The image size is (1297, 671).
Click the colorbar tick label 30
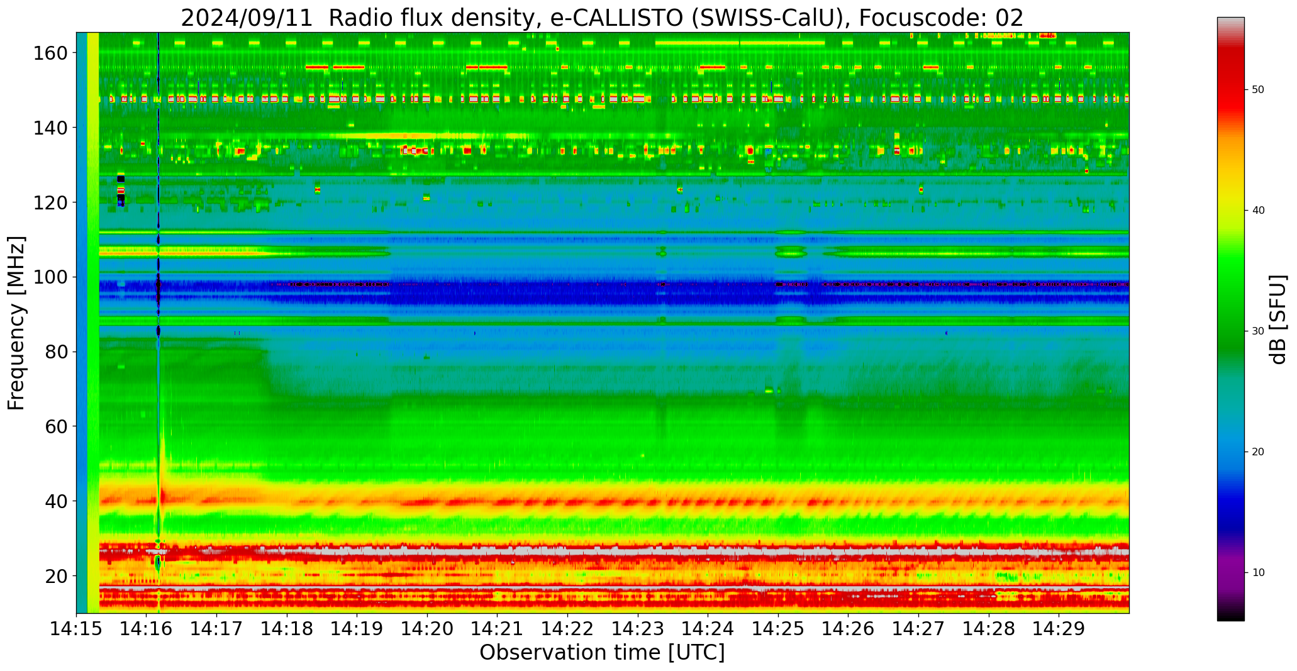[x=1258, y=331]
